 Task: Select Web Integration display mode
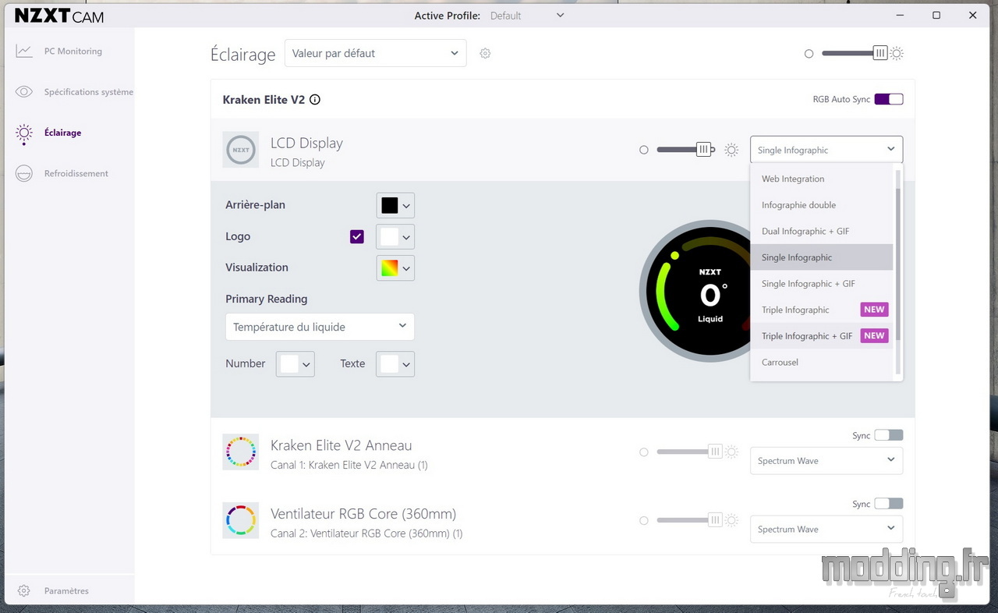pyautogui.click(x=822, y=179)
